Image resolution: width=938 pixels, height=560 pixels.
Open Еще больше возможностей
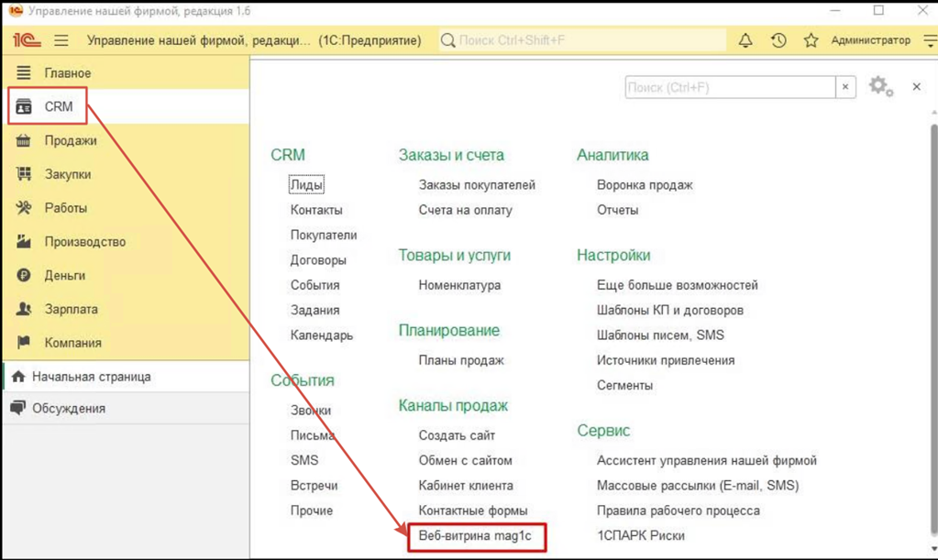click(678, 285)
